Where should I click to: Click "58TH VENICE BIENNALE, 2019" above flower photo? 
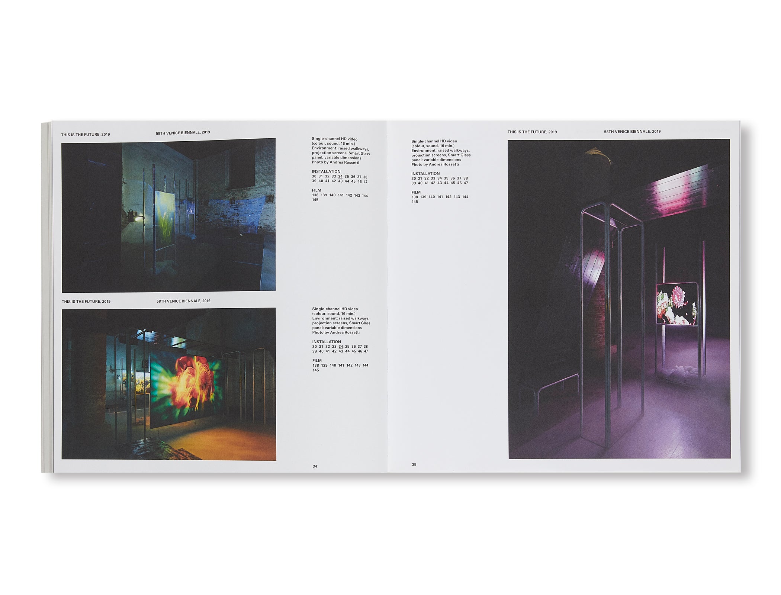[x=183, y=301]
